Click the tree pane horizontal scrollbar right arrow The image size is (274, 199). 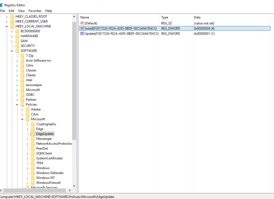click(69, 191)
